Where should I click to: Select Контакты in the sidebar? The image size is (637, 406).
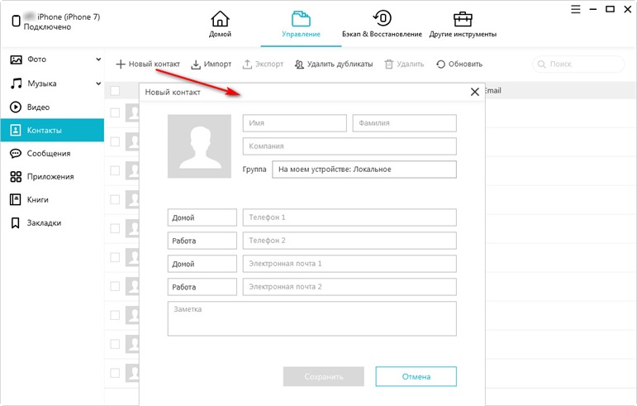coord(52,130)
